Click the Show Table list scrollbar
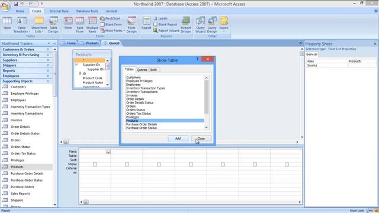Screen dimensions: 379x213 coord(207,97)
